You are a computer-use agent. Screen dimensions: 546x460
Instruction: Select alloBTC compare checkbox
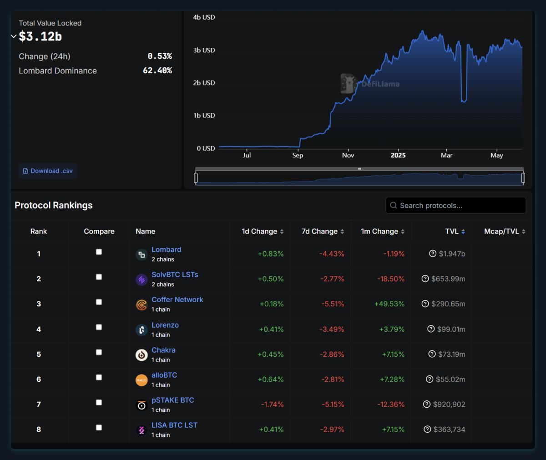[x=99, y=377]
